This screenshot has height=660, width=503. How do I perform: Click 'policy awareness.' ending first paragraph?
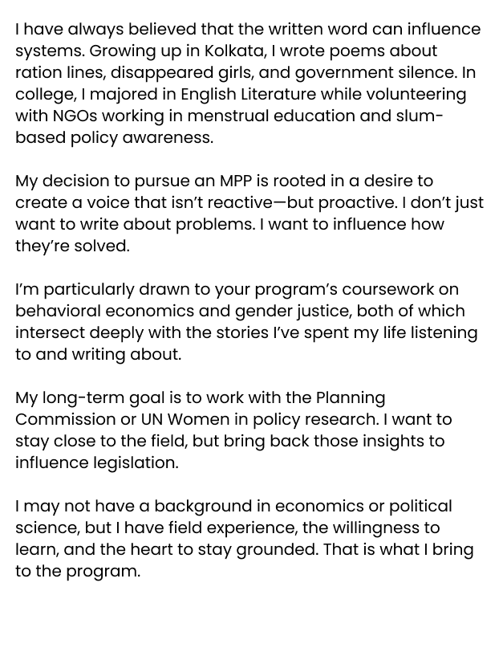tap(142, 138)
